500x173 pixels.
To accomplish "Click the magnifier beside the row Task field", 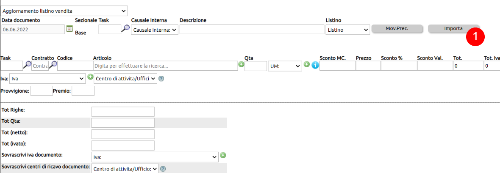I will coord(27,65).
